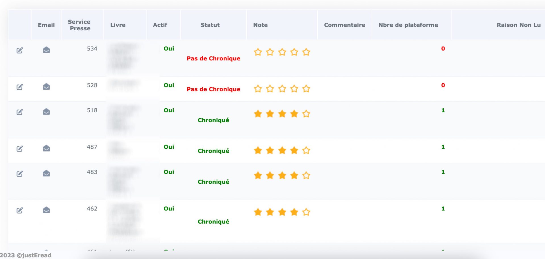545x259 pixels.
Task: Open the edit icon for row 518
Action: click(x=20, y=112)
